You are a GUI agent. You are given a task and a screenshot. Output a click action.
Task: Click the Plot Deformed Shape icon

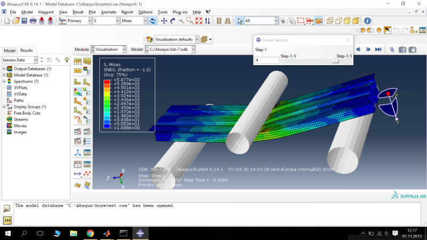pos(87,82)
